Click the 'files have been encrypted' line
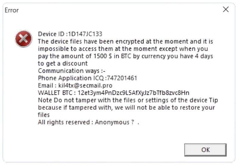 tap(125, 41)
